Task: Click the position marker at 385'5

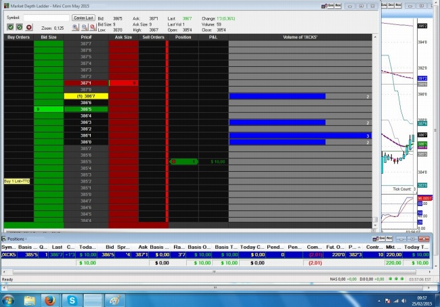Action: pyautogui.click(x=184, y=162)
